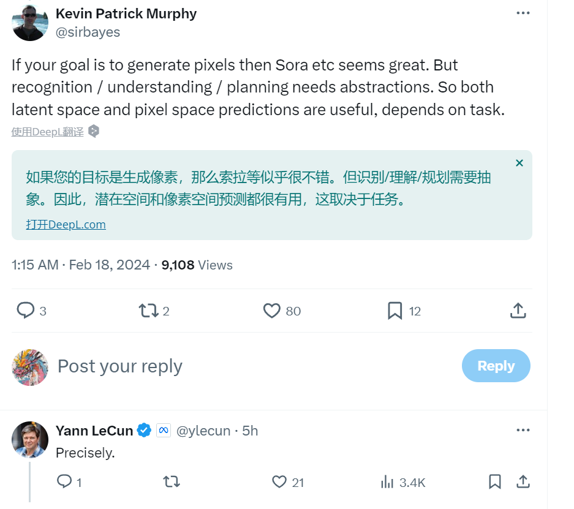Like the main tweet with heart icon

(271, 311)
